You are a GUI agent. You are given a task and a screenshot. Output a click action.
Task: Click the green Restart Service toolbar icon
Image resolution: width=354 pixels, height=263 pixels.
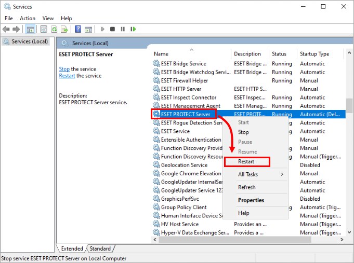[x=134, y=29]
